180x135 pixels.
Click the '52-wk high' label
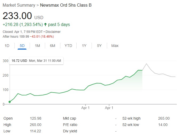point(131,118)
